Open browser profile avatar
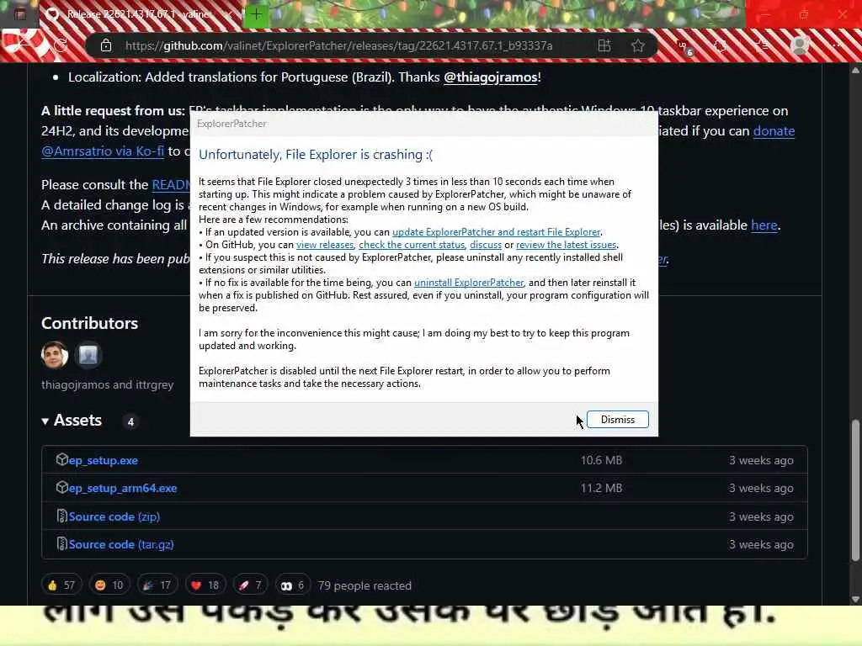Viewport: 862px width, 646px height. click(x=800, y=45)
